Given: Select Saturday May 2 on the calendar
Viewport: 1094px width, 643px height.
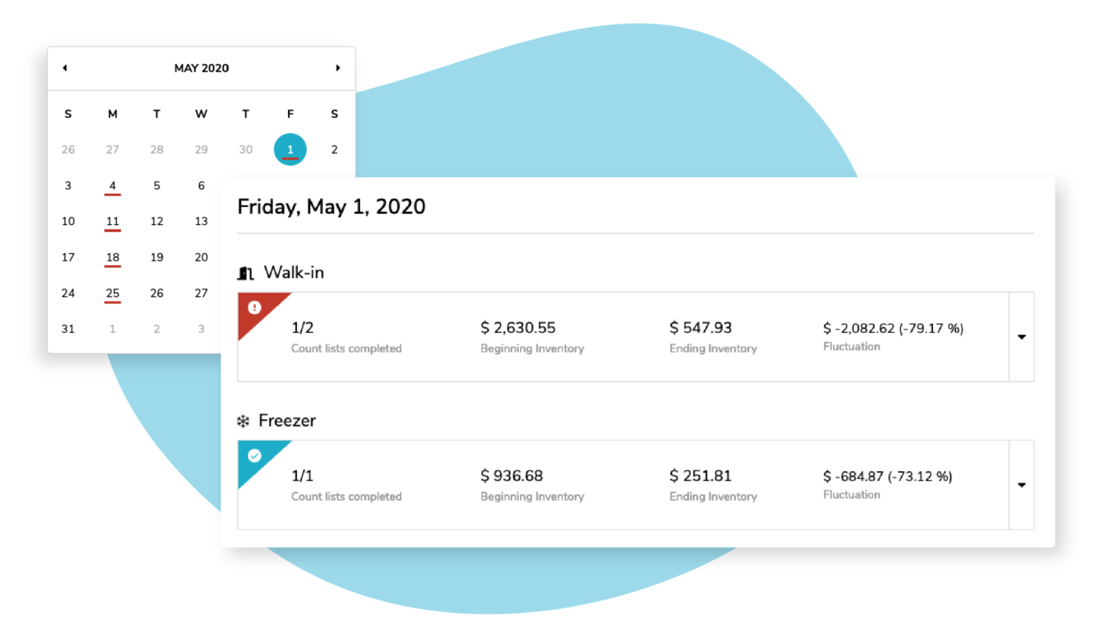Looking at the screenshot, I should click(x=334, y=150).
